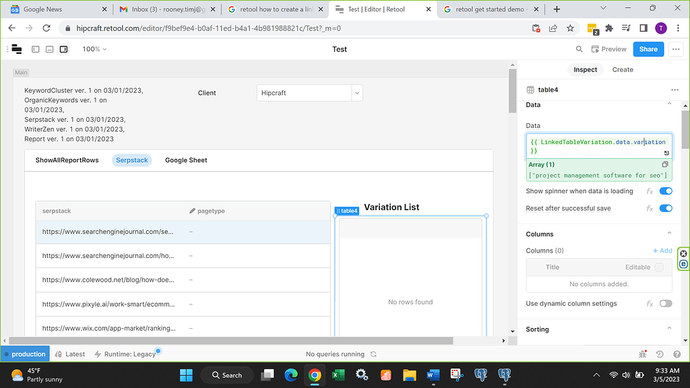This screenshot has width=690, height=388.
Task: Click the search magnifier in editor toolbar
Action: pos(579,49)
